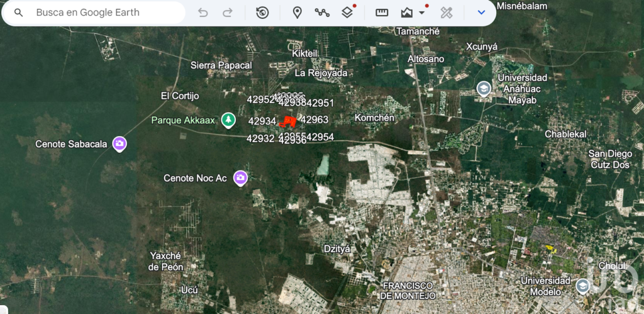Click the 'Cenote Sabacala' text label
The image size is (644, 314).
click(x=71, y=144)
